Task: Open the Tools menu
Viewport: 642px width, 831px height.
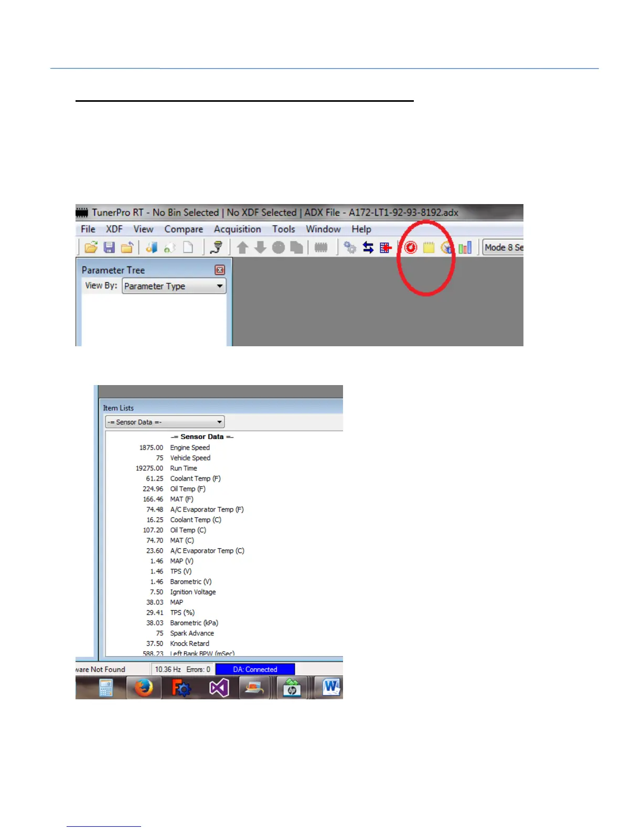Action: click(x=283, y=229)
